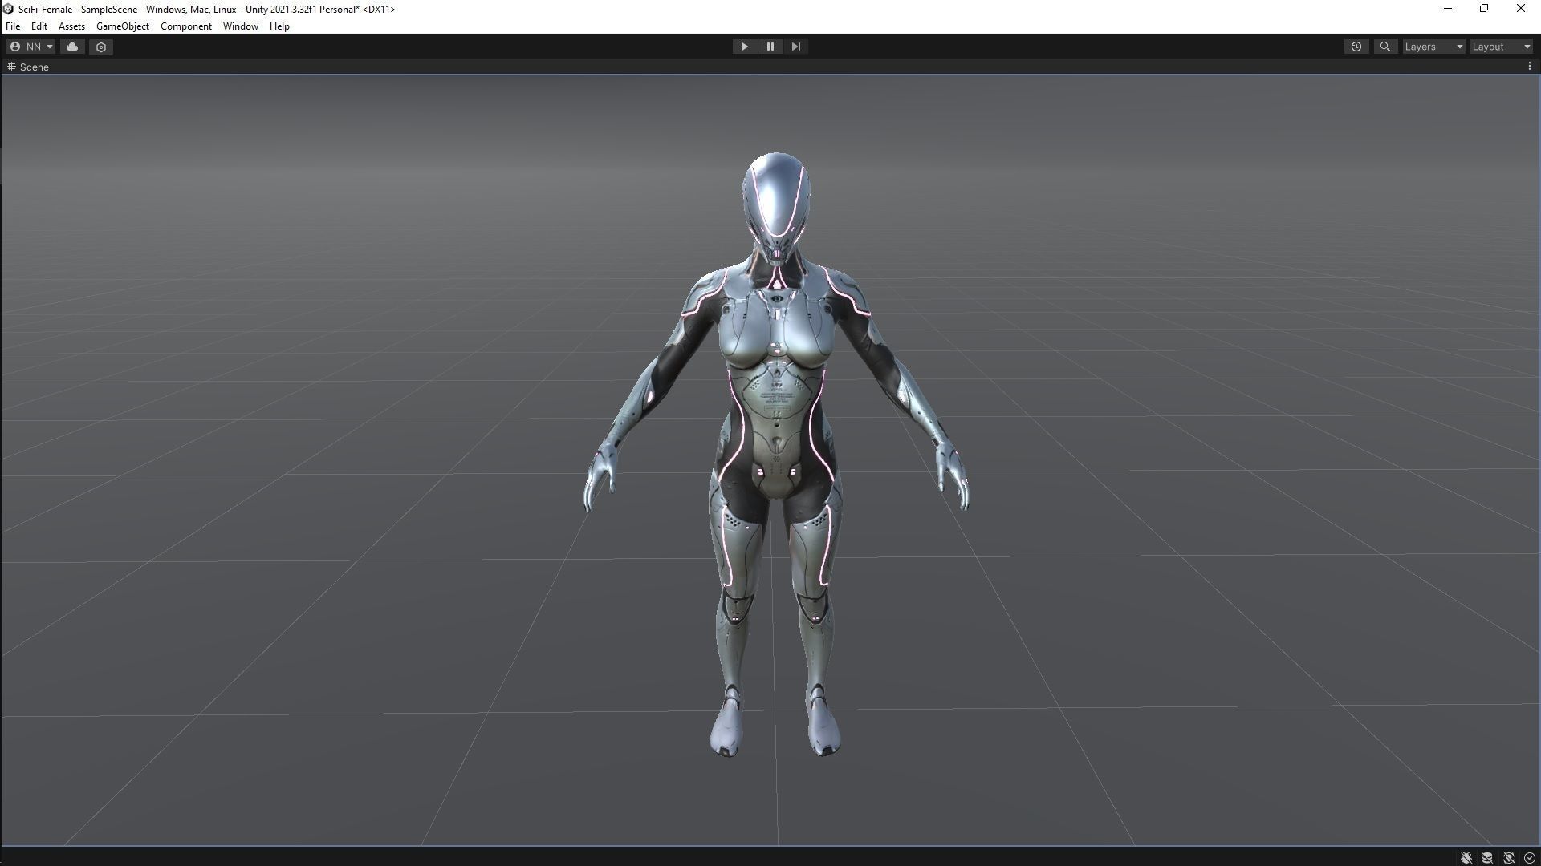Select the Scene tab
Image resolution: width=1541 pixels, height=866 pixels.
coord(29,67)
